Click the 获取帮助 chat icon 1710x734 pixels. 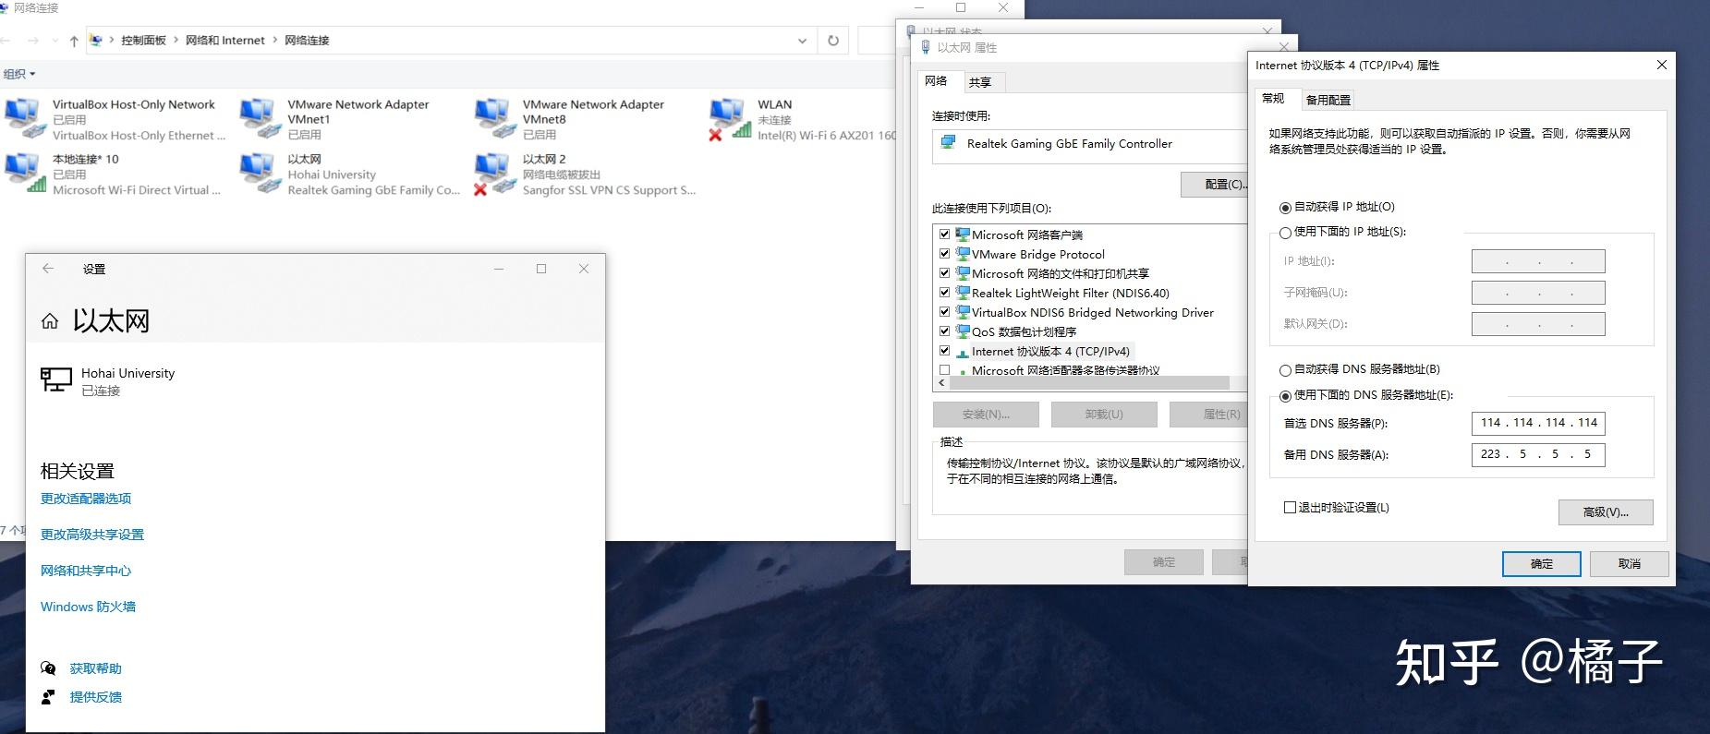[49, 668]
